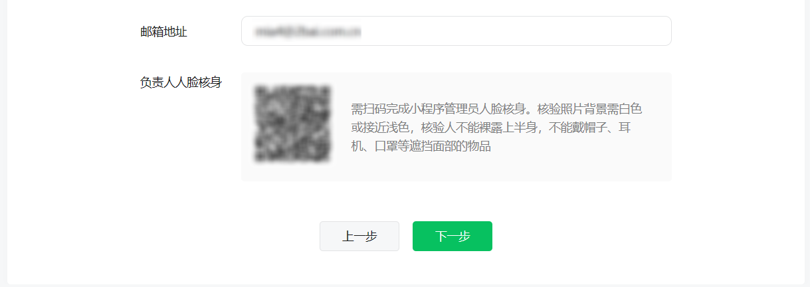Click the blurred QR code image

pyautogui.click(x=293, y=124)
